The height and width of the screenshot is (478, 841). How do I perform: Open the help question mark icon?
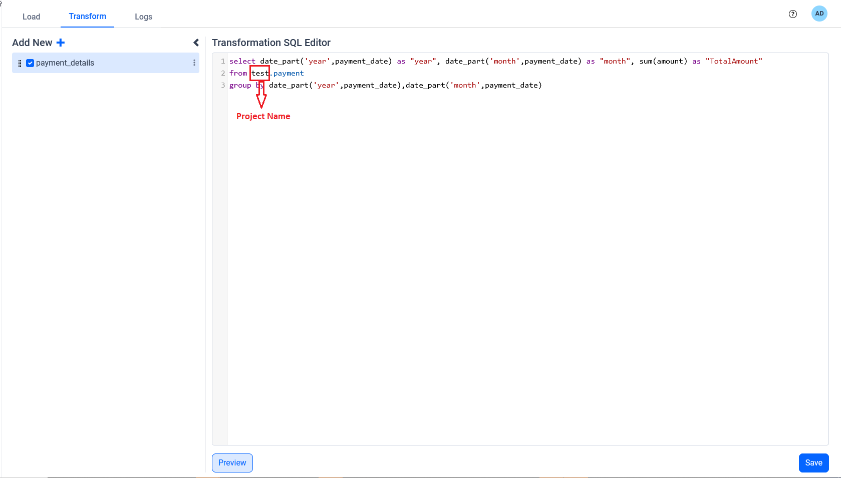(x=793, y=14)
